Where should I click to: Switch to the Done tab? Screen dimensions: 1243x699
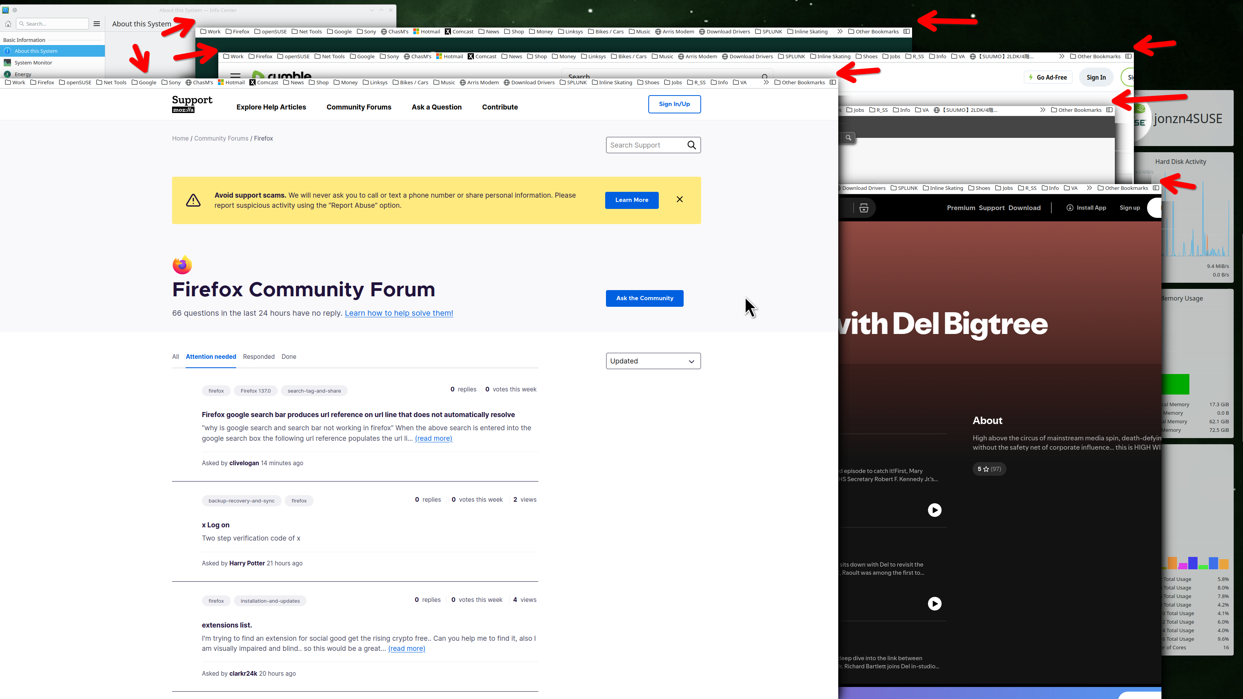(289, 357)
